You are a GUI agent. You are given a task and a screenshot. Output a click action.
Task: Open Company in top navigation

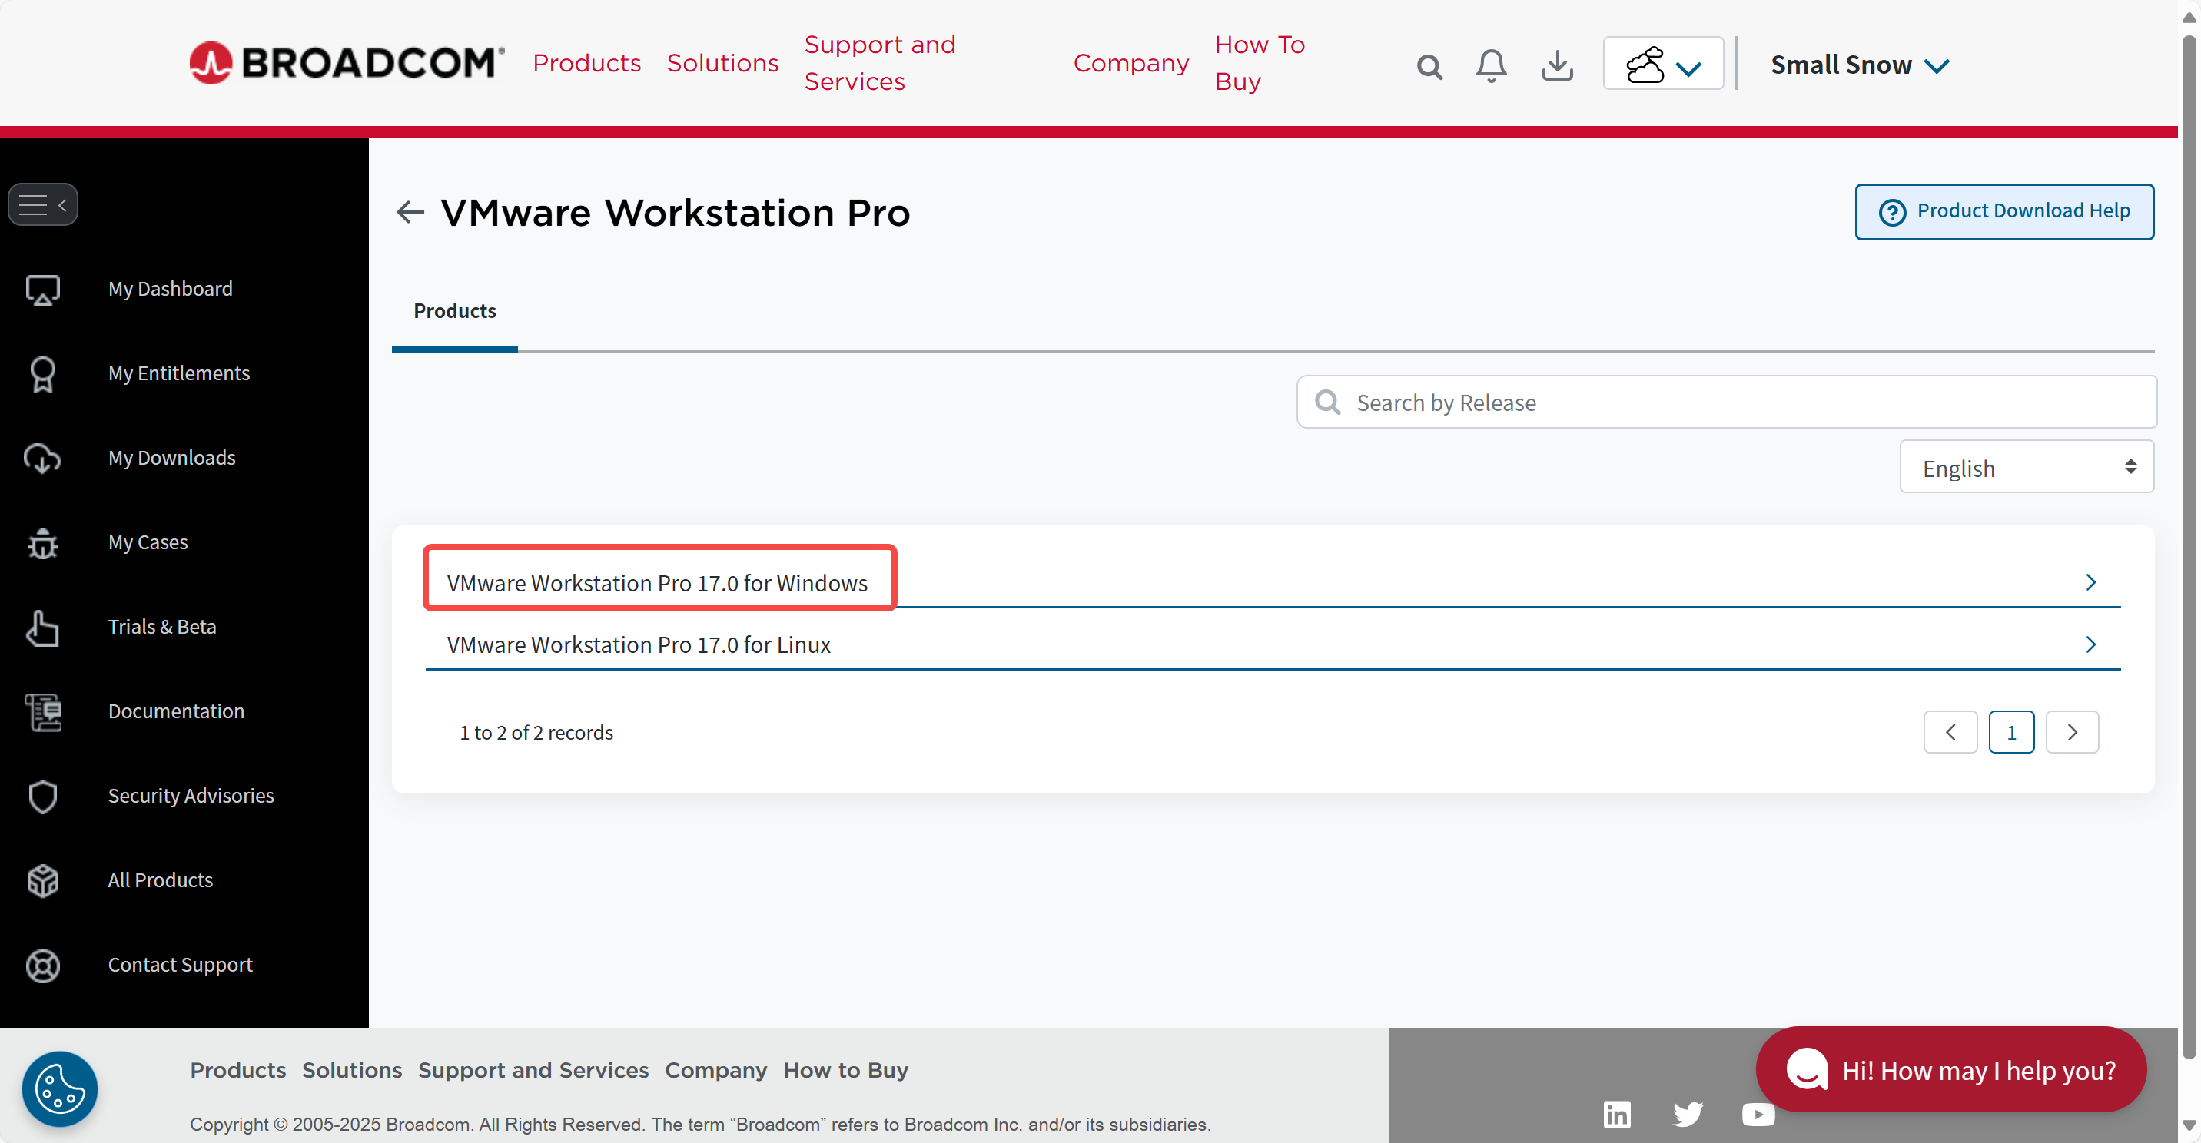point(1130,63)
